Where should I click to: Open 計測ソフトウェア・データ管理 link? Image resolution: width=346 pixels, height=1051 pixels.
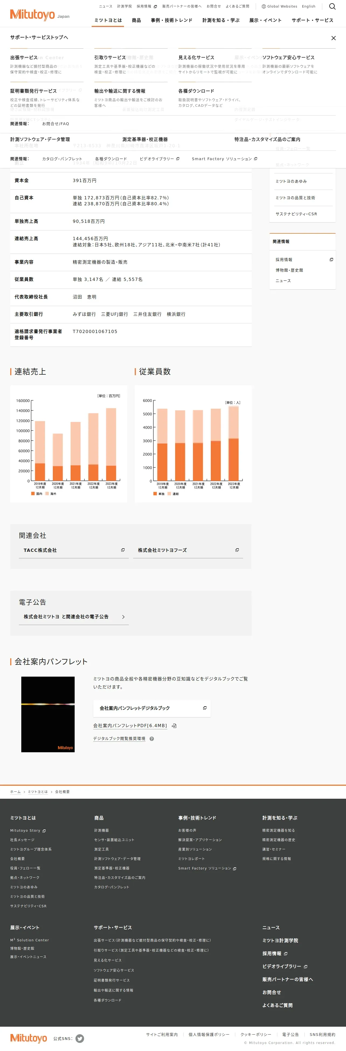(x=40, y=140)
